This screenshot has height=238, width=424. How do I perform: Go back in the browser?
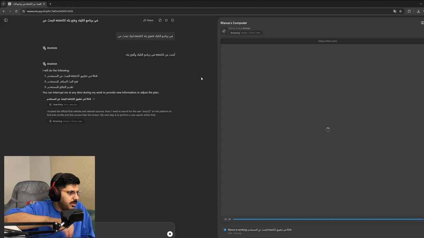(4, 11)
